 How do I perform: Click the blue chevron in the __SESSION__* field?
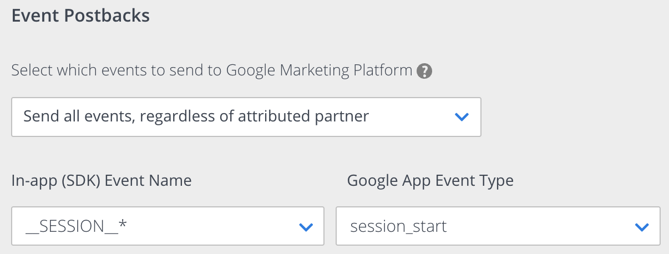click(306, 227)
